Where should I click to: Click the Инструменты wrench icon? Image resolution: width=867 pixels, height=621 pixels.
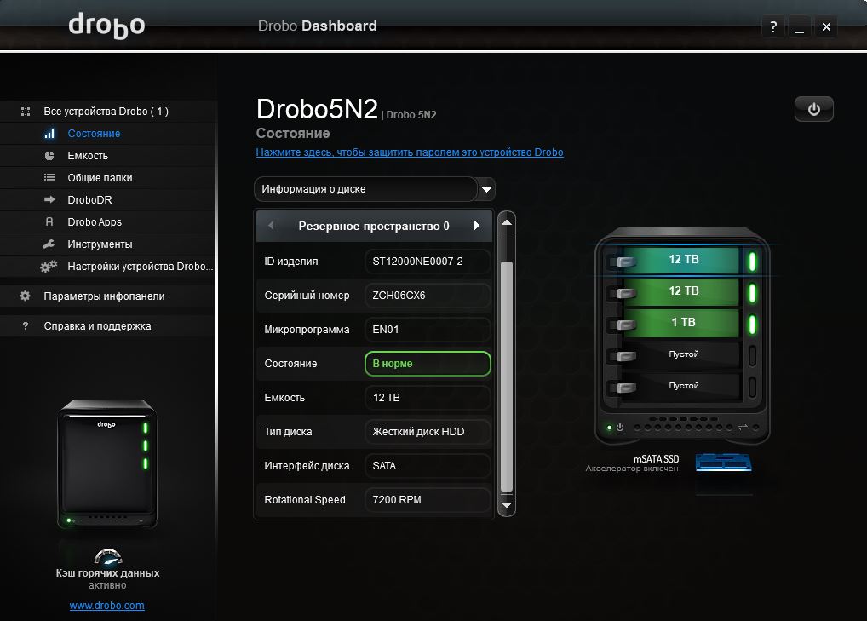coord(49,244)
